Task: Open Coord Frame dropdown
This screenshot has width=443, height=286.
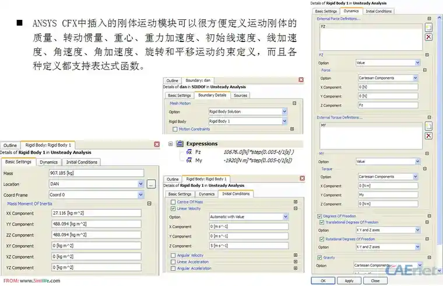Action: tap(140, 195)
